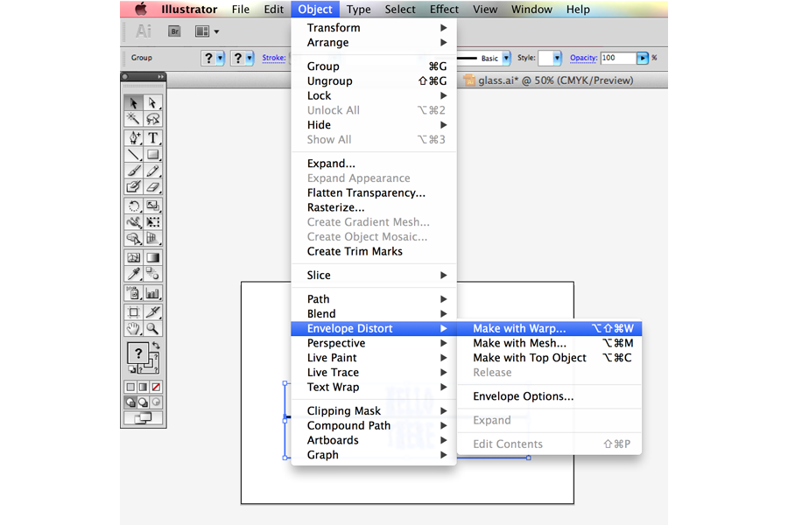This screenshot has height=525, width=788.
Task: Select the Column Graph tool
Action: (x=152, y=293)
